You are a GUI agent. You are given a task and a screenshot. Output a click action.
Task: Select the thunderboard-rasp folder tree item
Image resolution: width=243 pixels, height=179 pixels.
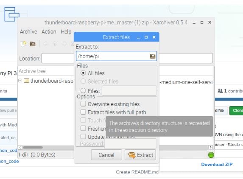[52, 81]
